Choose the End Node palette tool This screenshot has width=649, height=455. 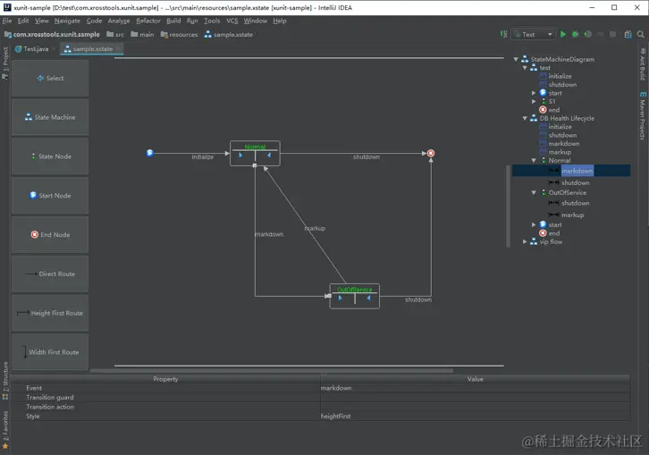(50, 235)
